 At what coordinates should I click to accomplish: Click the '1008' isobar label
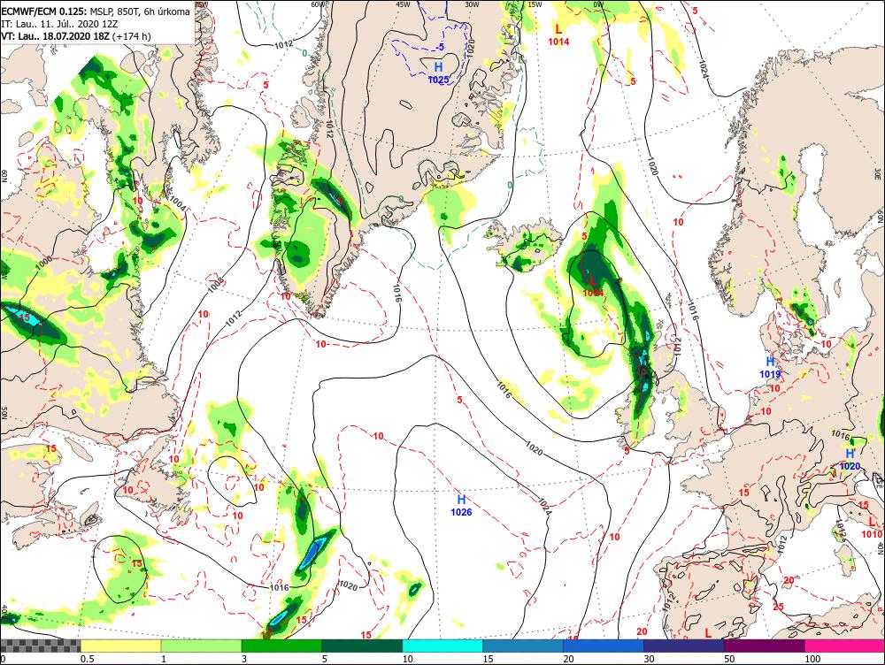coord(216,284)
